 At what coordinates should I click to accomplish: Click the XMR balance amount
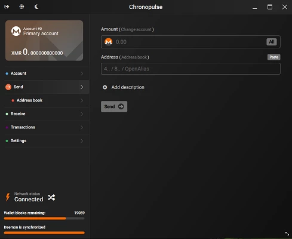tap(37, 52)
